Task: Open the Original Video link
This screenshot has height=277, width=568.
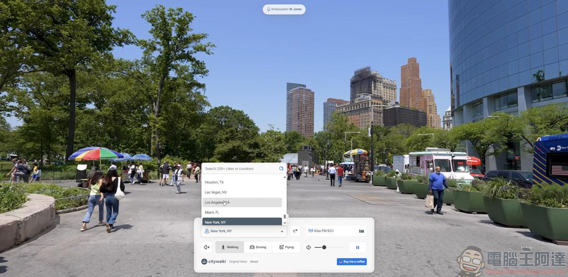Action: point(238,261)
